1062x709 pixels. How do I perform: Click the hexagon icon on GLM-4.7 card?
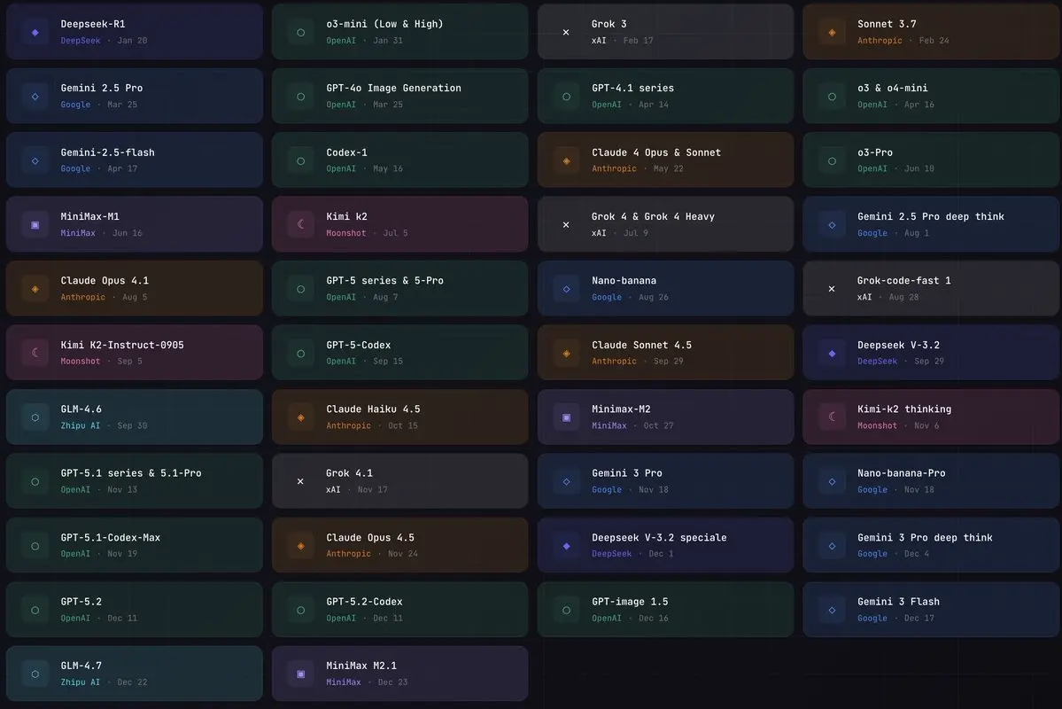pos(35,674)
